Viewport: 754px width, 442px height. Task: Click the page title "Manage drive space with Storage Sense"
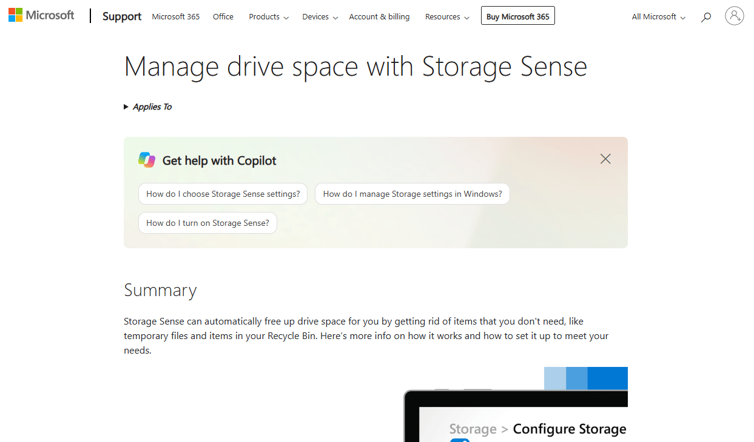(355, 66)
